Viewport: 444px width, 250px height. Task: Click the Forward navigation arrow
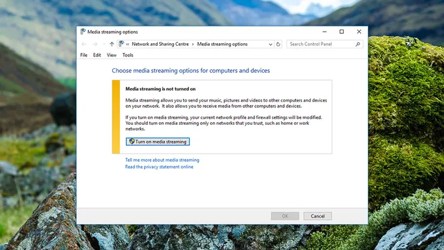[x=95, y=44]
